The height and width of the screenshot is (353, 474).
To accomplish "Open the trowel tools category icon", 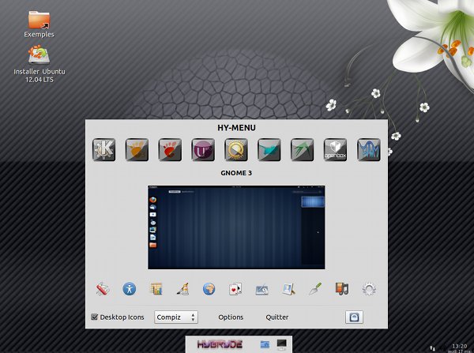I will click(x=315, y=289).
